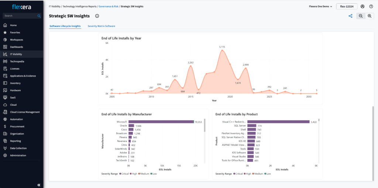Click the zoom in magnifier icon

pyautogui.click(x=370, y=16)
